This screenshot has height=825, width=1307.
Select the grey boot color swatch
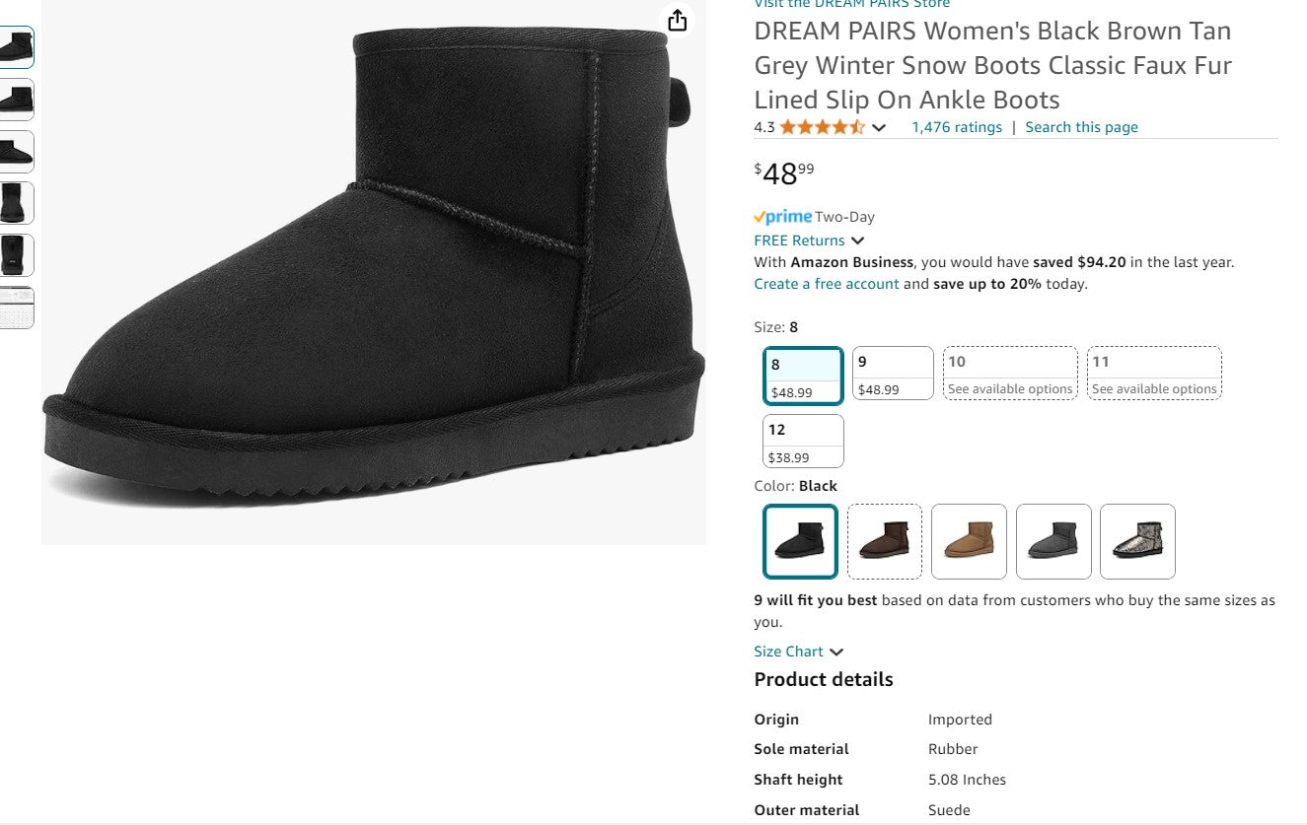pyautogui.click(x=1053, y=541)
